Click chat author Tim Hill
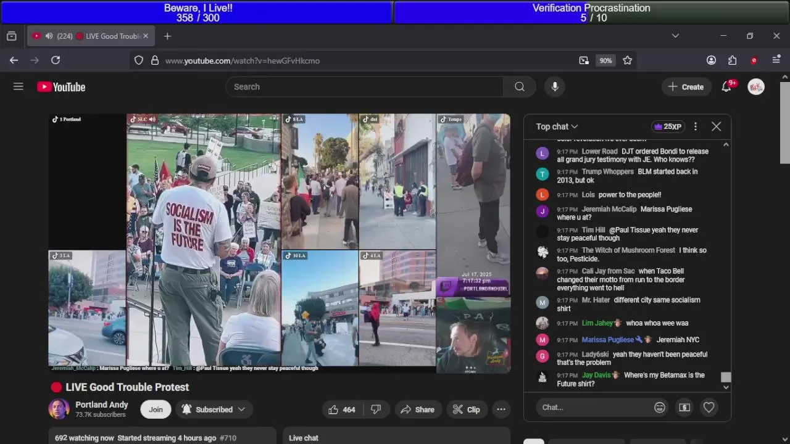The width and height of the screenshot is (790, 444). [x=593, y=230]
